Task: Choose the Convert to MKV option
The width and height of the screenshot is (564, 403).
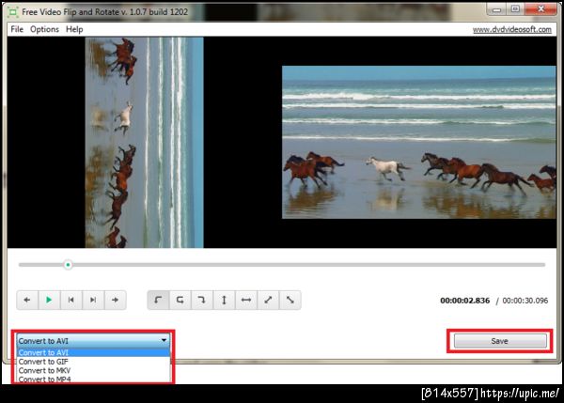Action: coord(93,370)
